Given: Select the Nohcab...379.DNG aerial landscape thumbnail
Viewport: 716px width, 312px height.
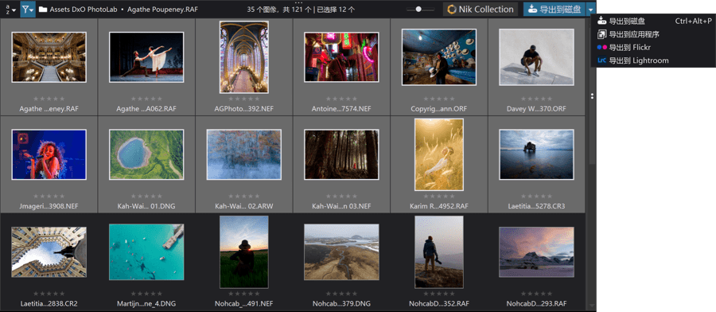Looking at the screenshot, I should 341,252.
